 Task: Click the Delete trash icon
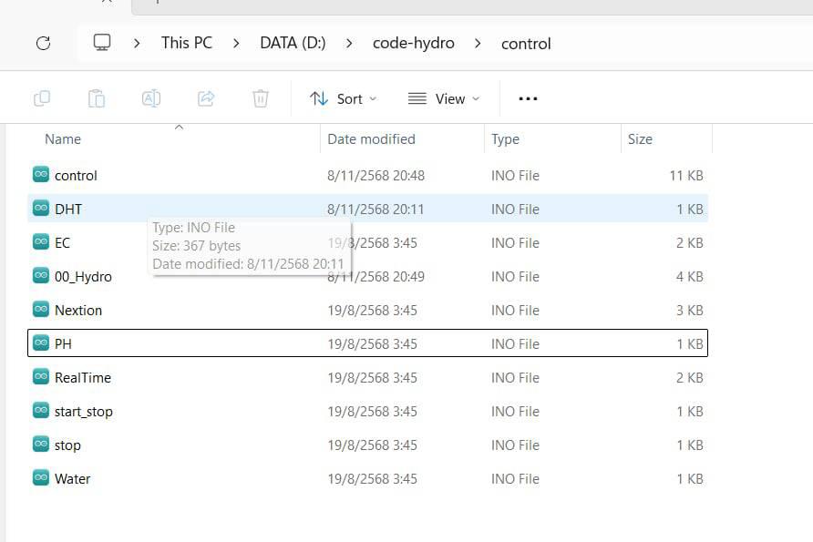(261, 98)
